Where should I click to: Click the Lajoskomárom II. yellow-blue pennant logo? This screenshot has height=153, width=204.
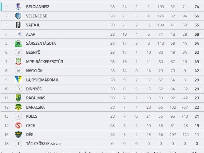pyautogui.click(x=18, y=79)
